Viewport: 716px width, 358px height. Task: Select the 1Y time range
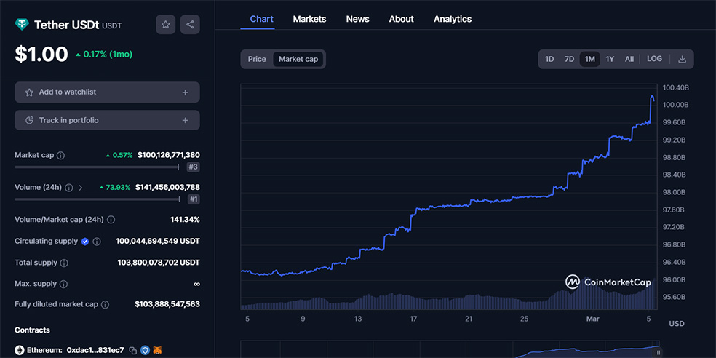pos(610,60)
